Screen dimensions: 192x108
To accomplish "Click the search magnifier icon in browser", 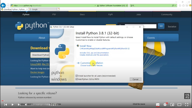I will [173, 5].
